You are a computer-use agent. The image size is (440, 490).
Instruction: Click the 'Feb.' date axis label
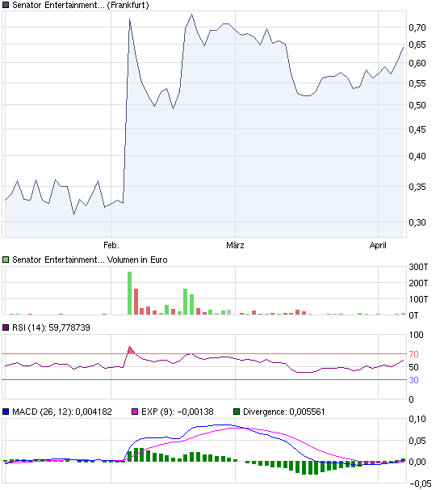[x=111, y=245]
